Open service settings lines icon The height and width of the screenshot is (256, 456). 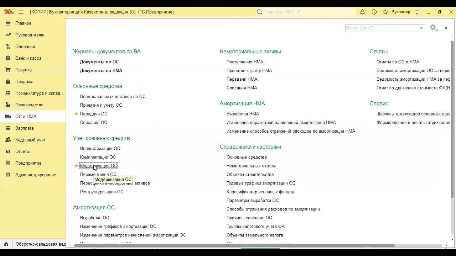tap(417, 12)
